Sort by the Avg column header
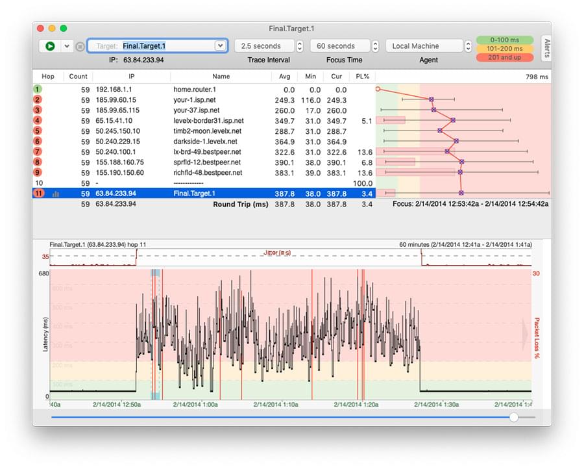584x469 pixels. [283, 76]
